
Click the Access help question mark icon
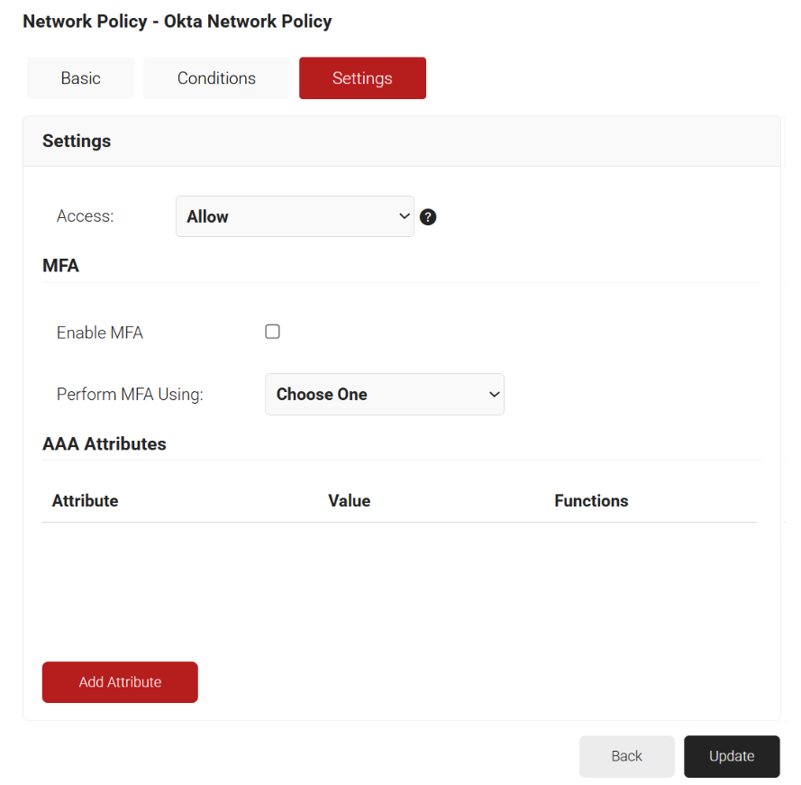(x=428, y=217)
